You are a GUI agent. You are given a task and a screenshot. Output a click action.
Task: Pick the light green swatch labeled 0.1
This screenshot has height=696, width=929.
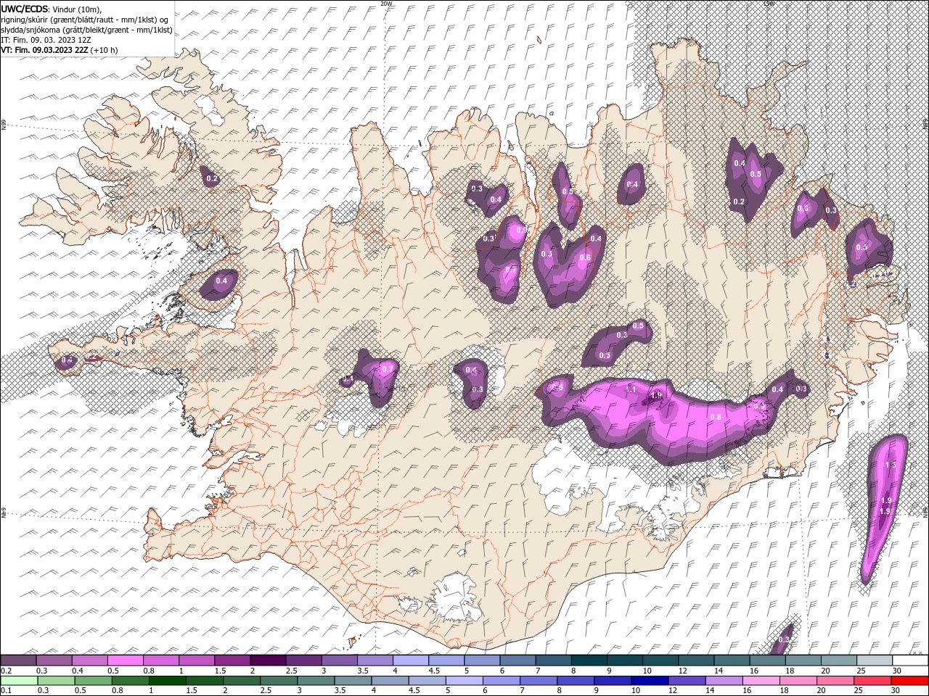click(x=19, y=681)
